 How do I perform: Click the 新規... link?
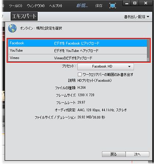click(82, 6)
